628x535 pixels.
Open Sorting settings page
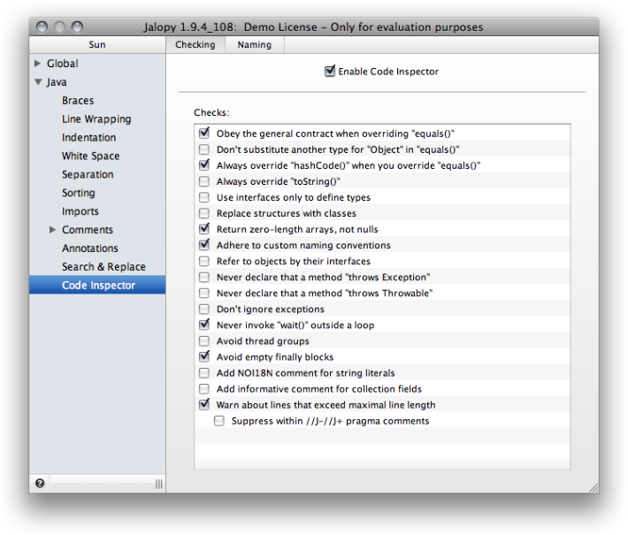click(79, 193)
